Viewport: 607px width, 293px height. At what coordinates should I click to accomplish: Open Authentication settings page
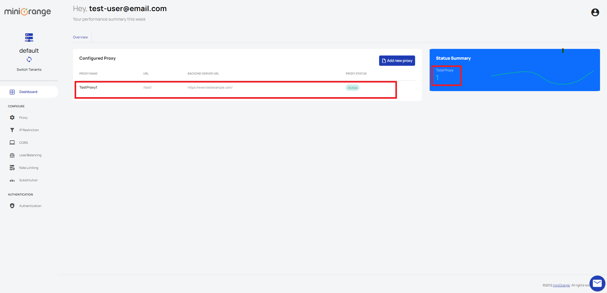[30, 206]
